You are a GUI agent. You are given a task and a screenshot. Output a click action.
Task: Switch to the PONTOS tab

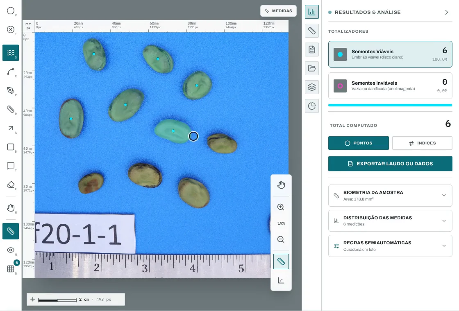[359, 143]
